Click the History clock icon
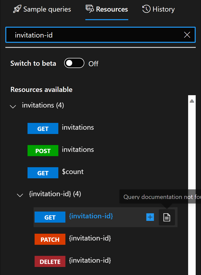Image resolution: width=201 pixels, height=275 pixels. click(x=146, y=9)
